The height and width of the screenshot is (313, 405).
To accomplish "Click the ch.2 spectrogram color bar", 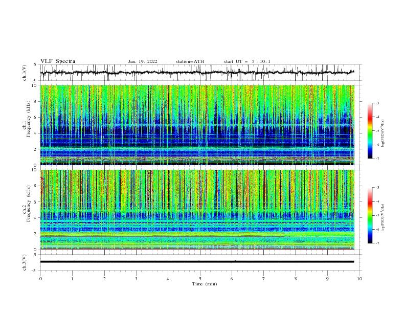I will tap(370, 215).
